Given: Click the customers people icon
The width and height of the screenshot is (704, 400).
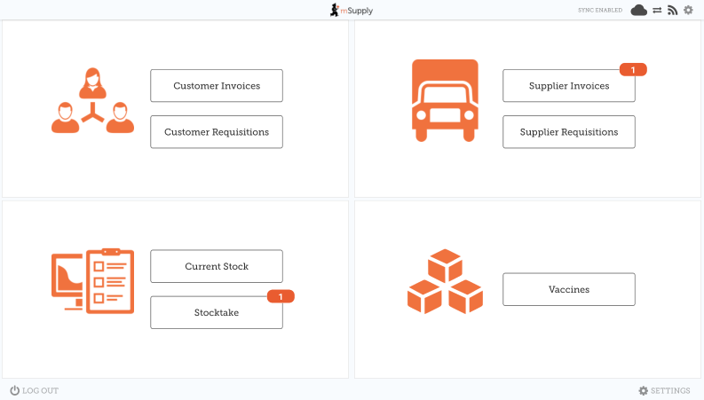Looking at the screenshot, I should 92,101.
